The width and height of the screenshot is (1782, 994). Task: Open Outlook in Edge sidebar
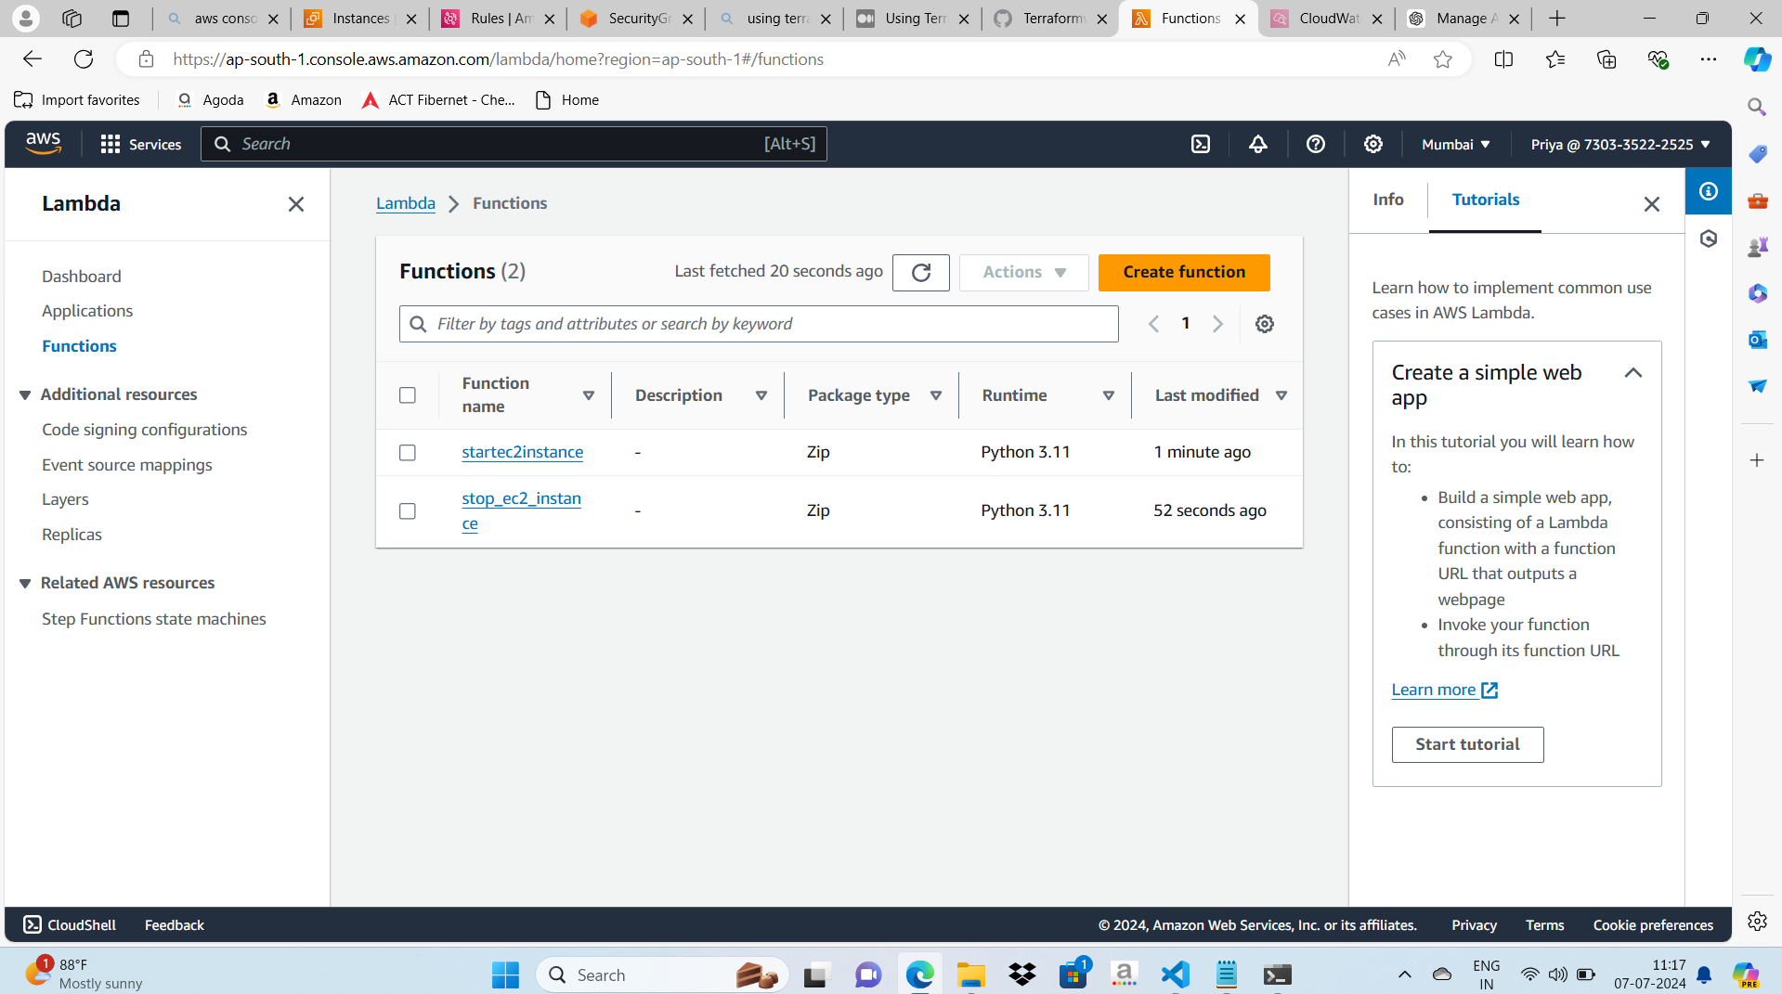[x=1757, y=340]
